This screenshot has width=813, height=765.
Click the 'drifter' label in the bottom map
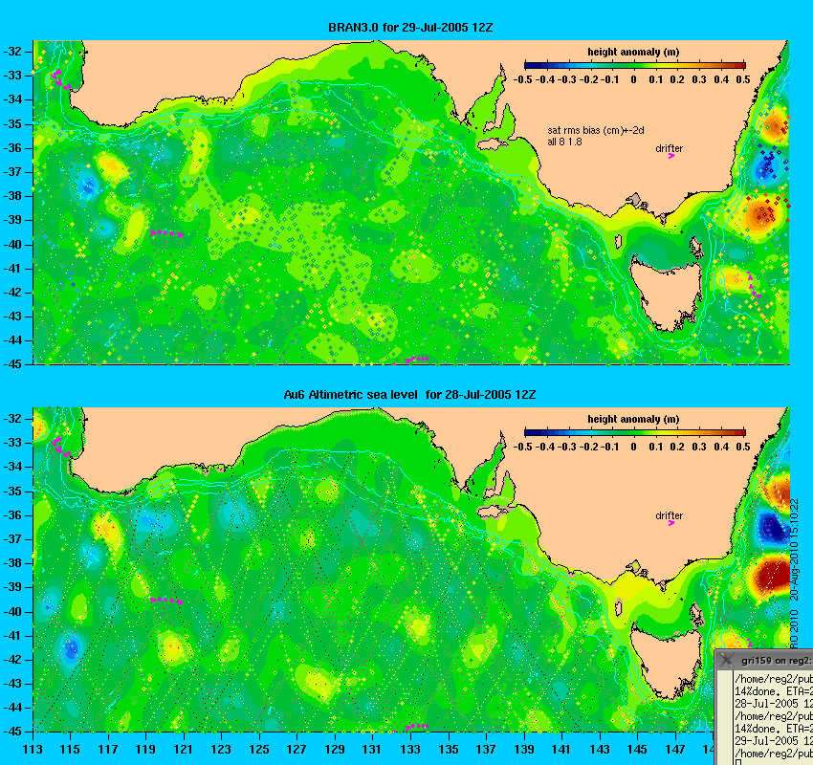click(669, 515)
